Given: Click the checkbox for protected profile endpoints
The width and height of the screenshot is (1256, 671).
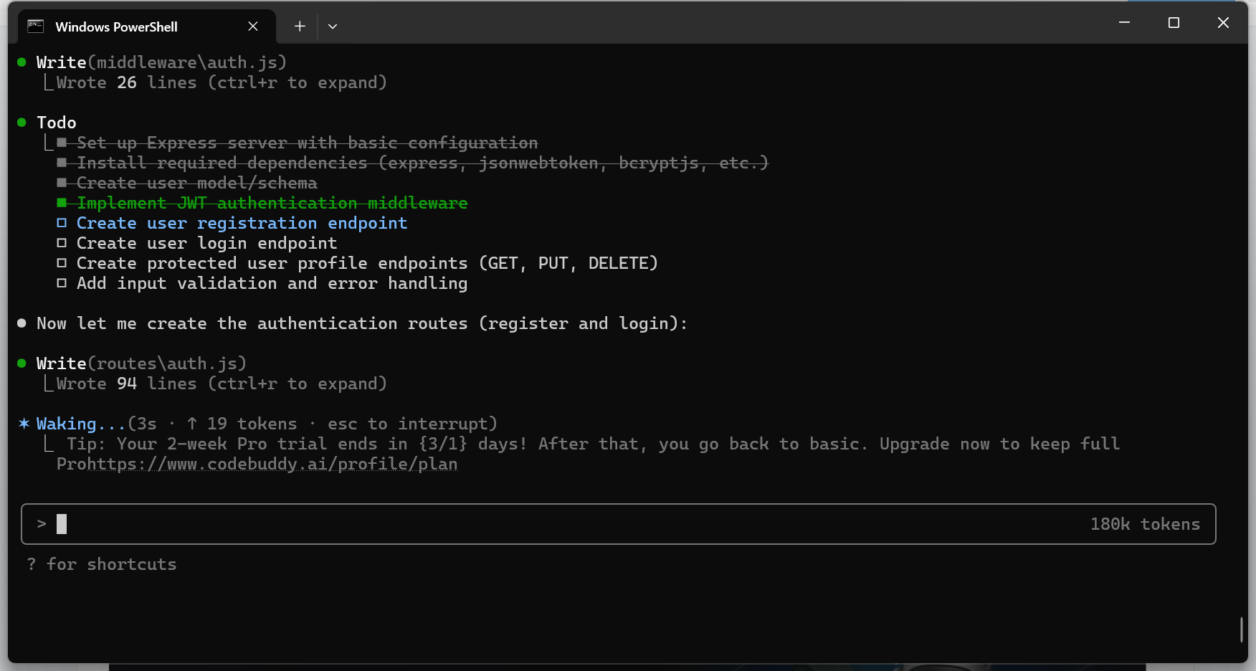Looking at the screenshot, I should 62,263.
